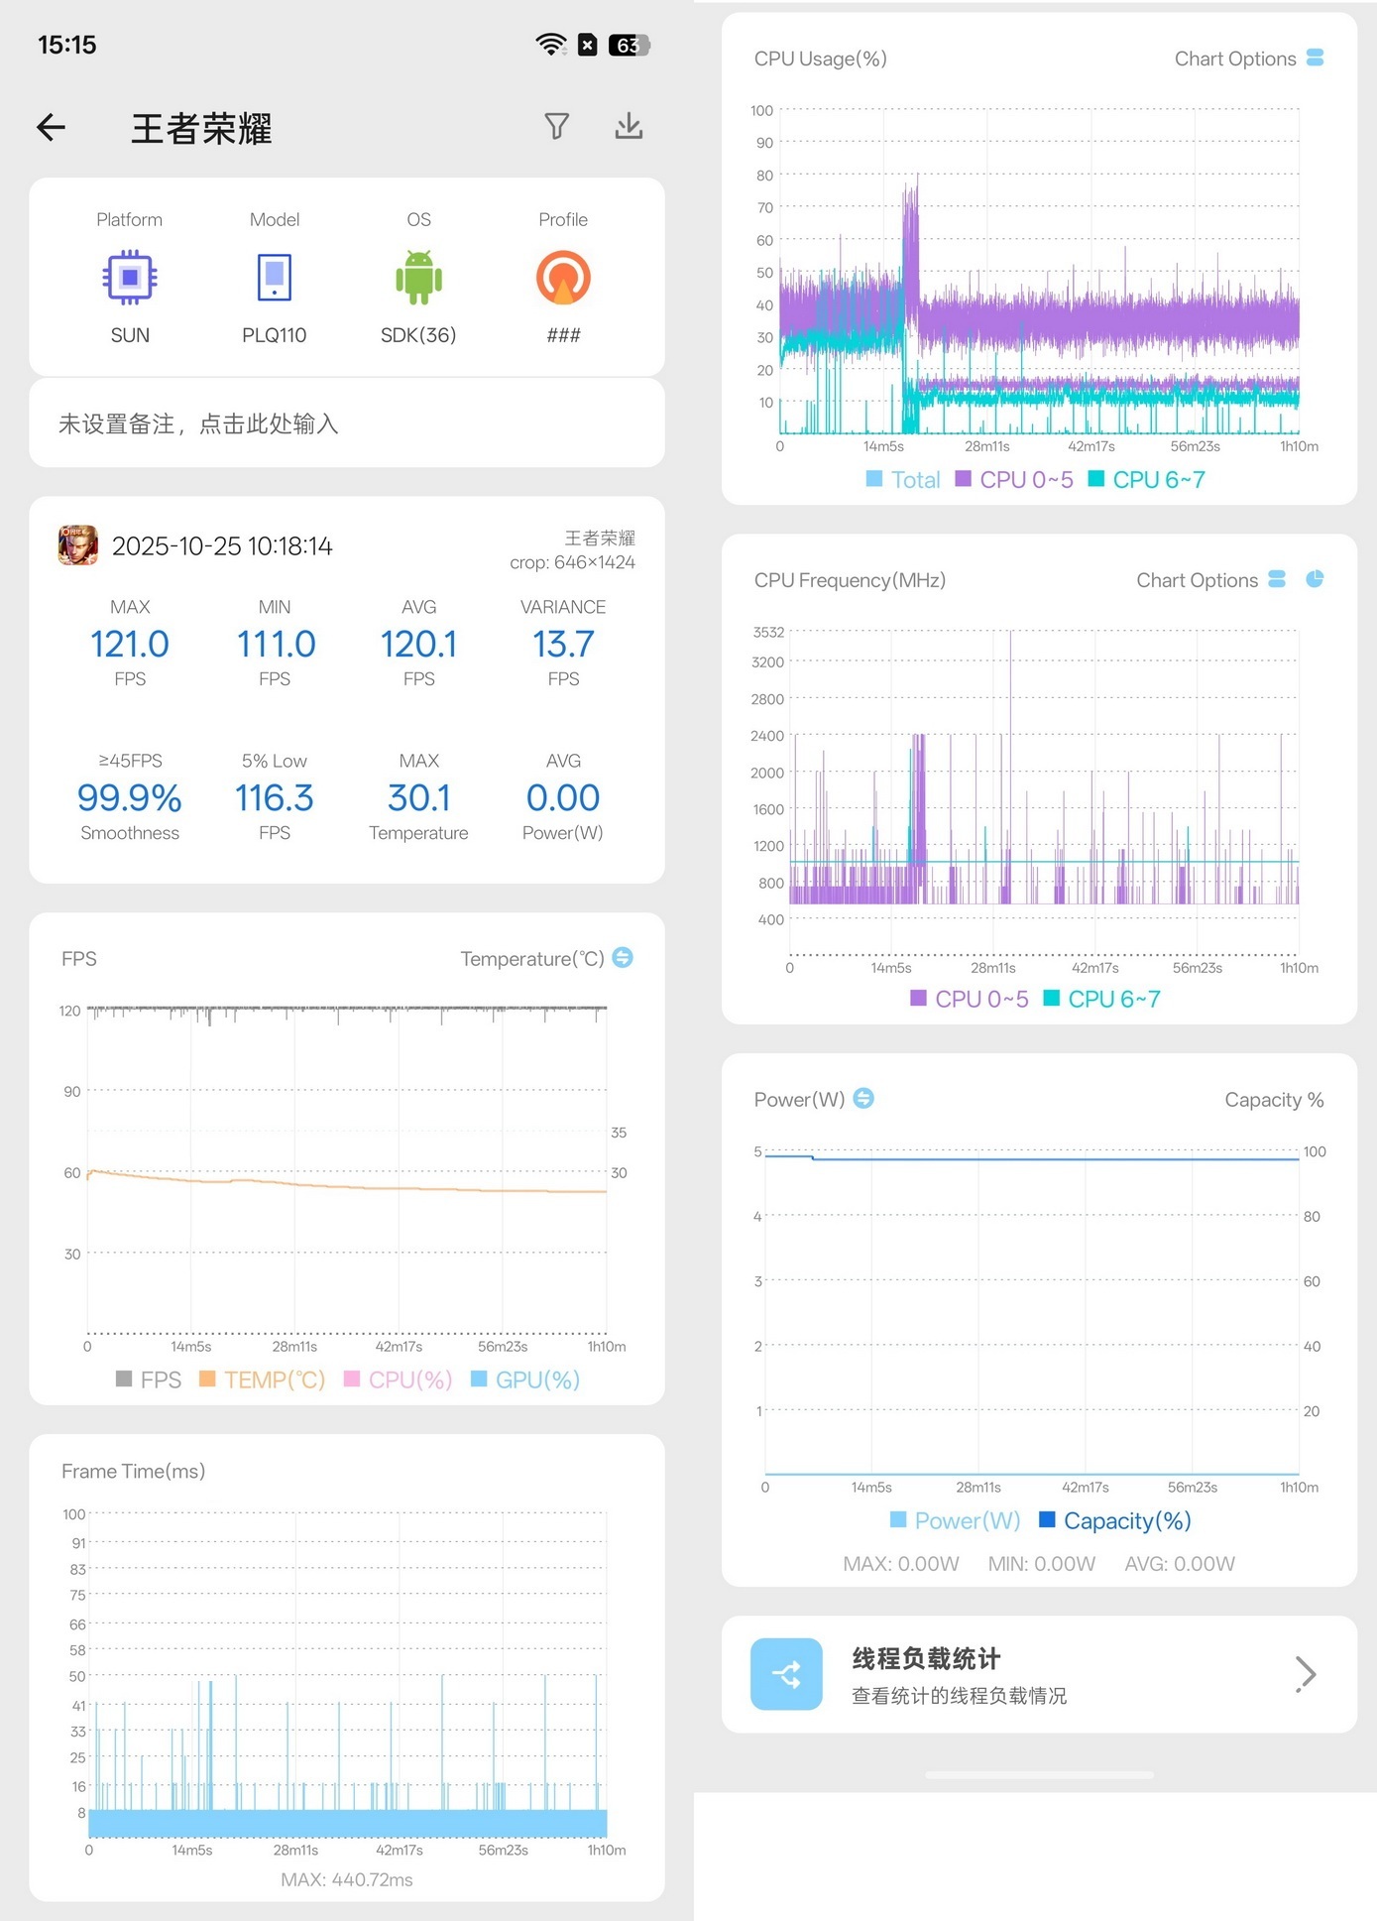Tap the orange Profile icon

(x=563, y=278)
